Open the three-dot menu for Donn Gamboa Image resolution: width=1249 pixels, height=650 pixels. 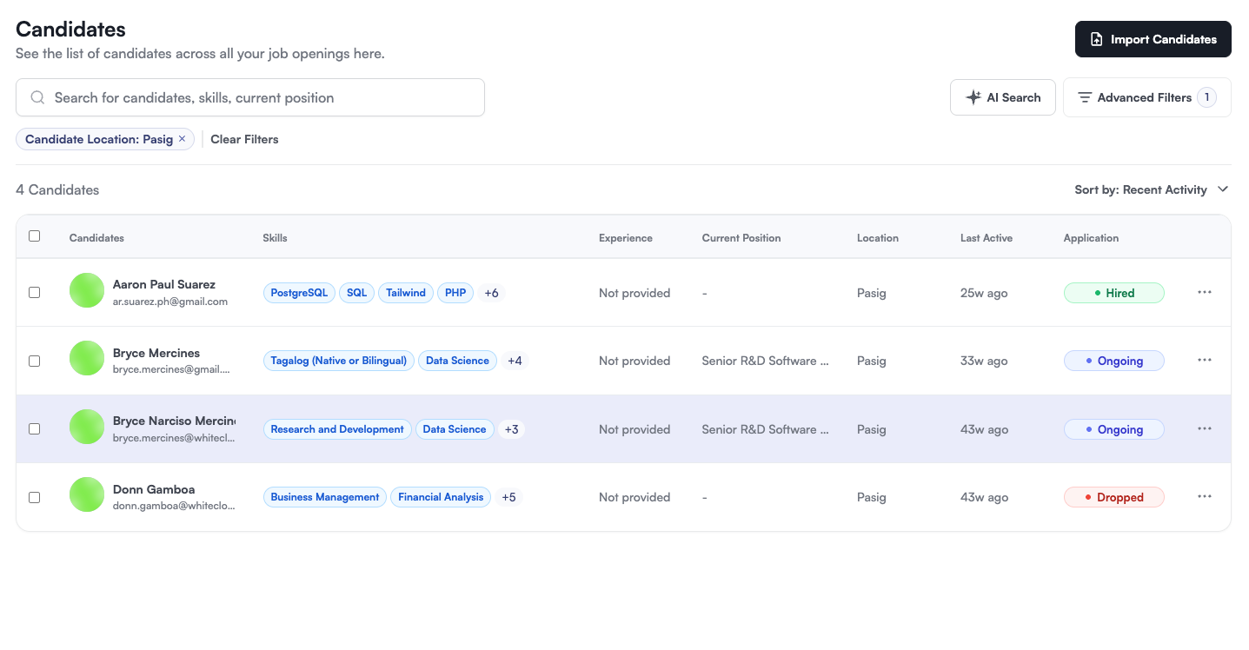pos(1204,497)
